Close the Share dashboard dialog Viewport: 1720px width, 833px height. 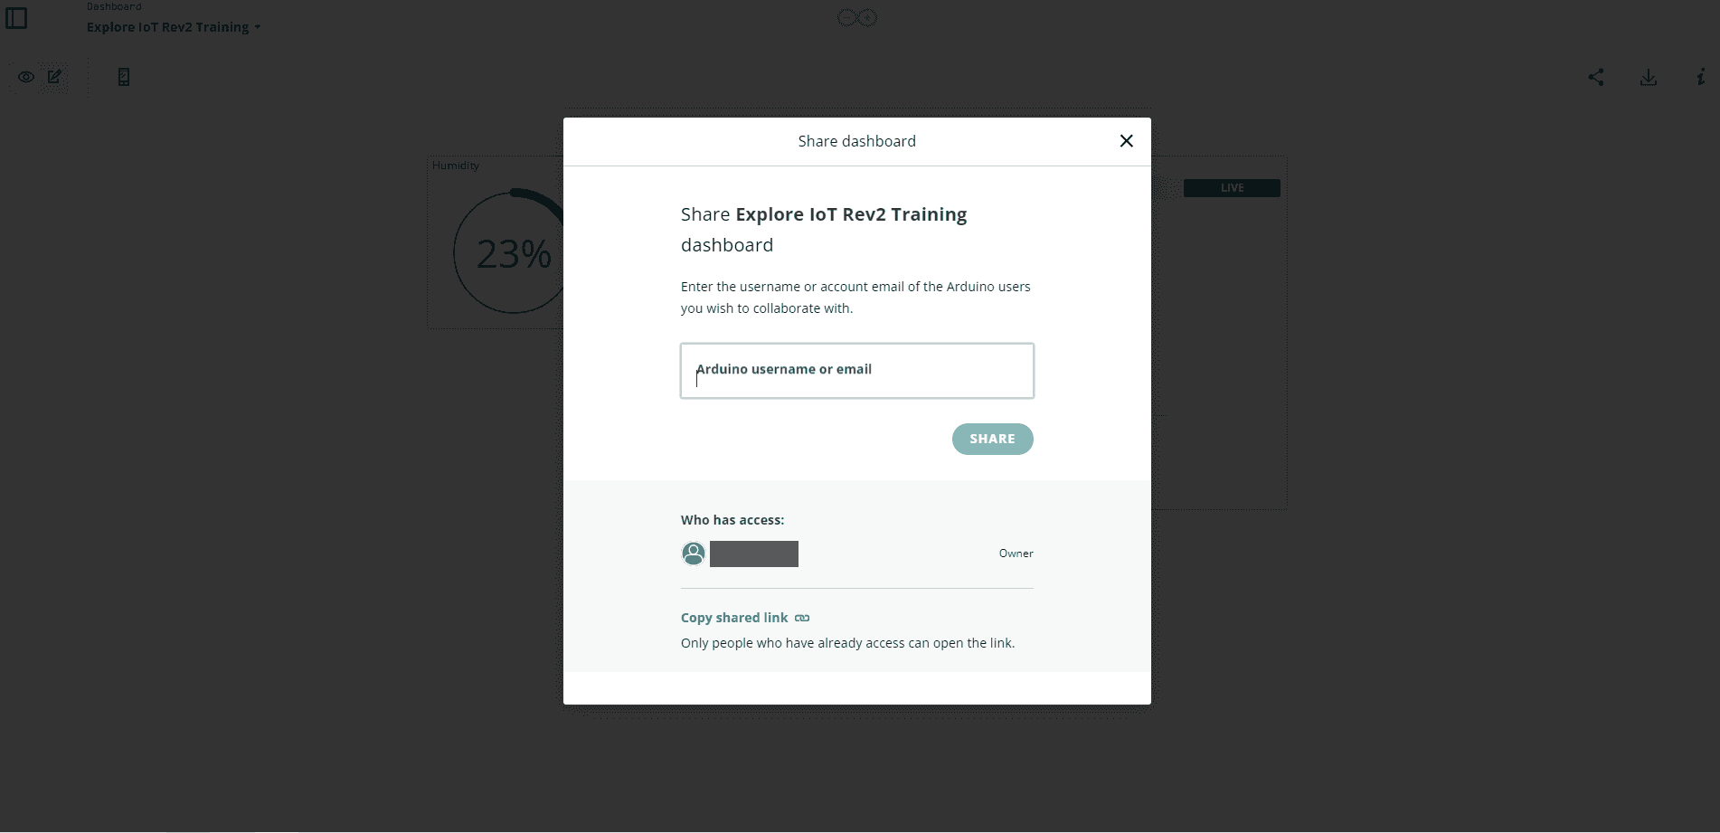(1126, 141)
